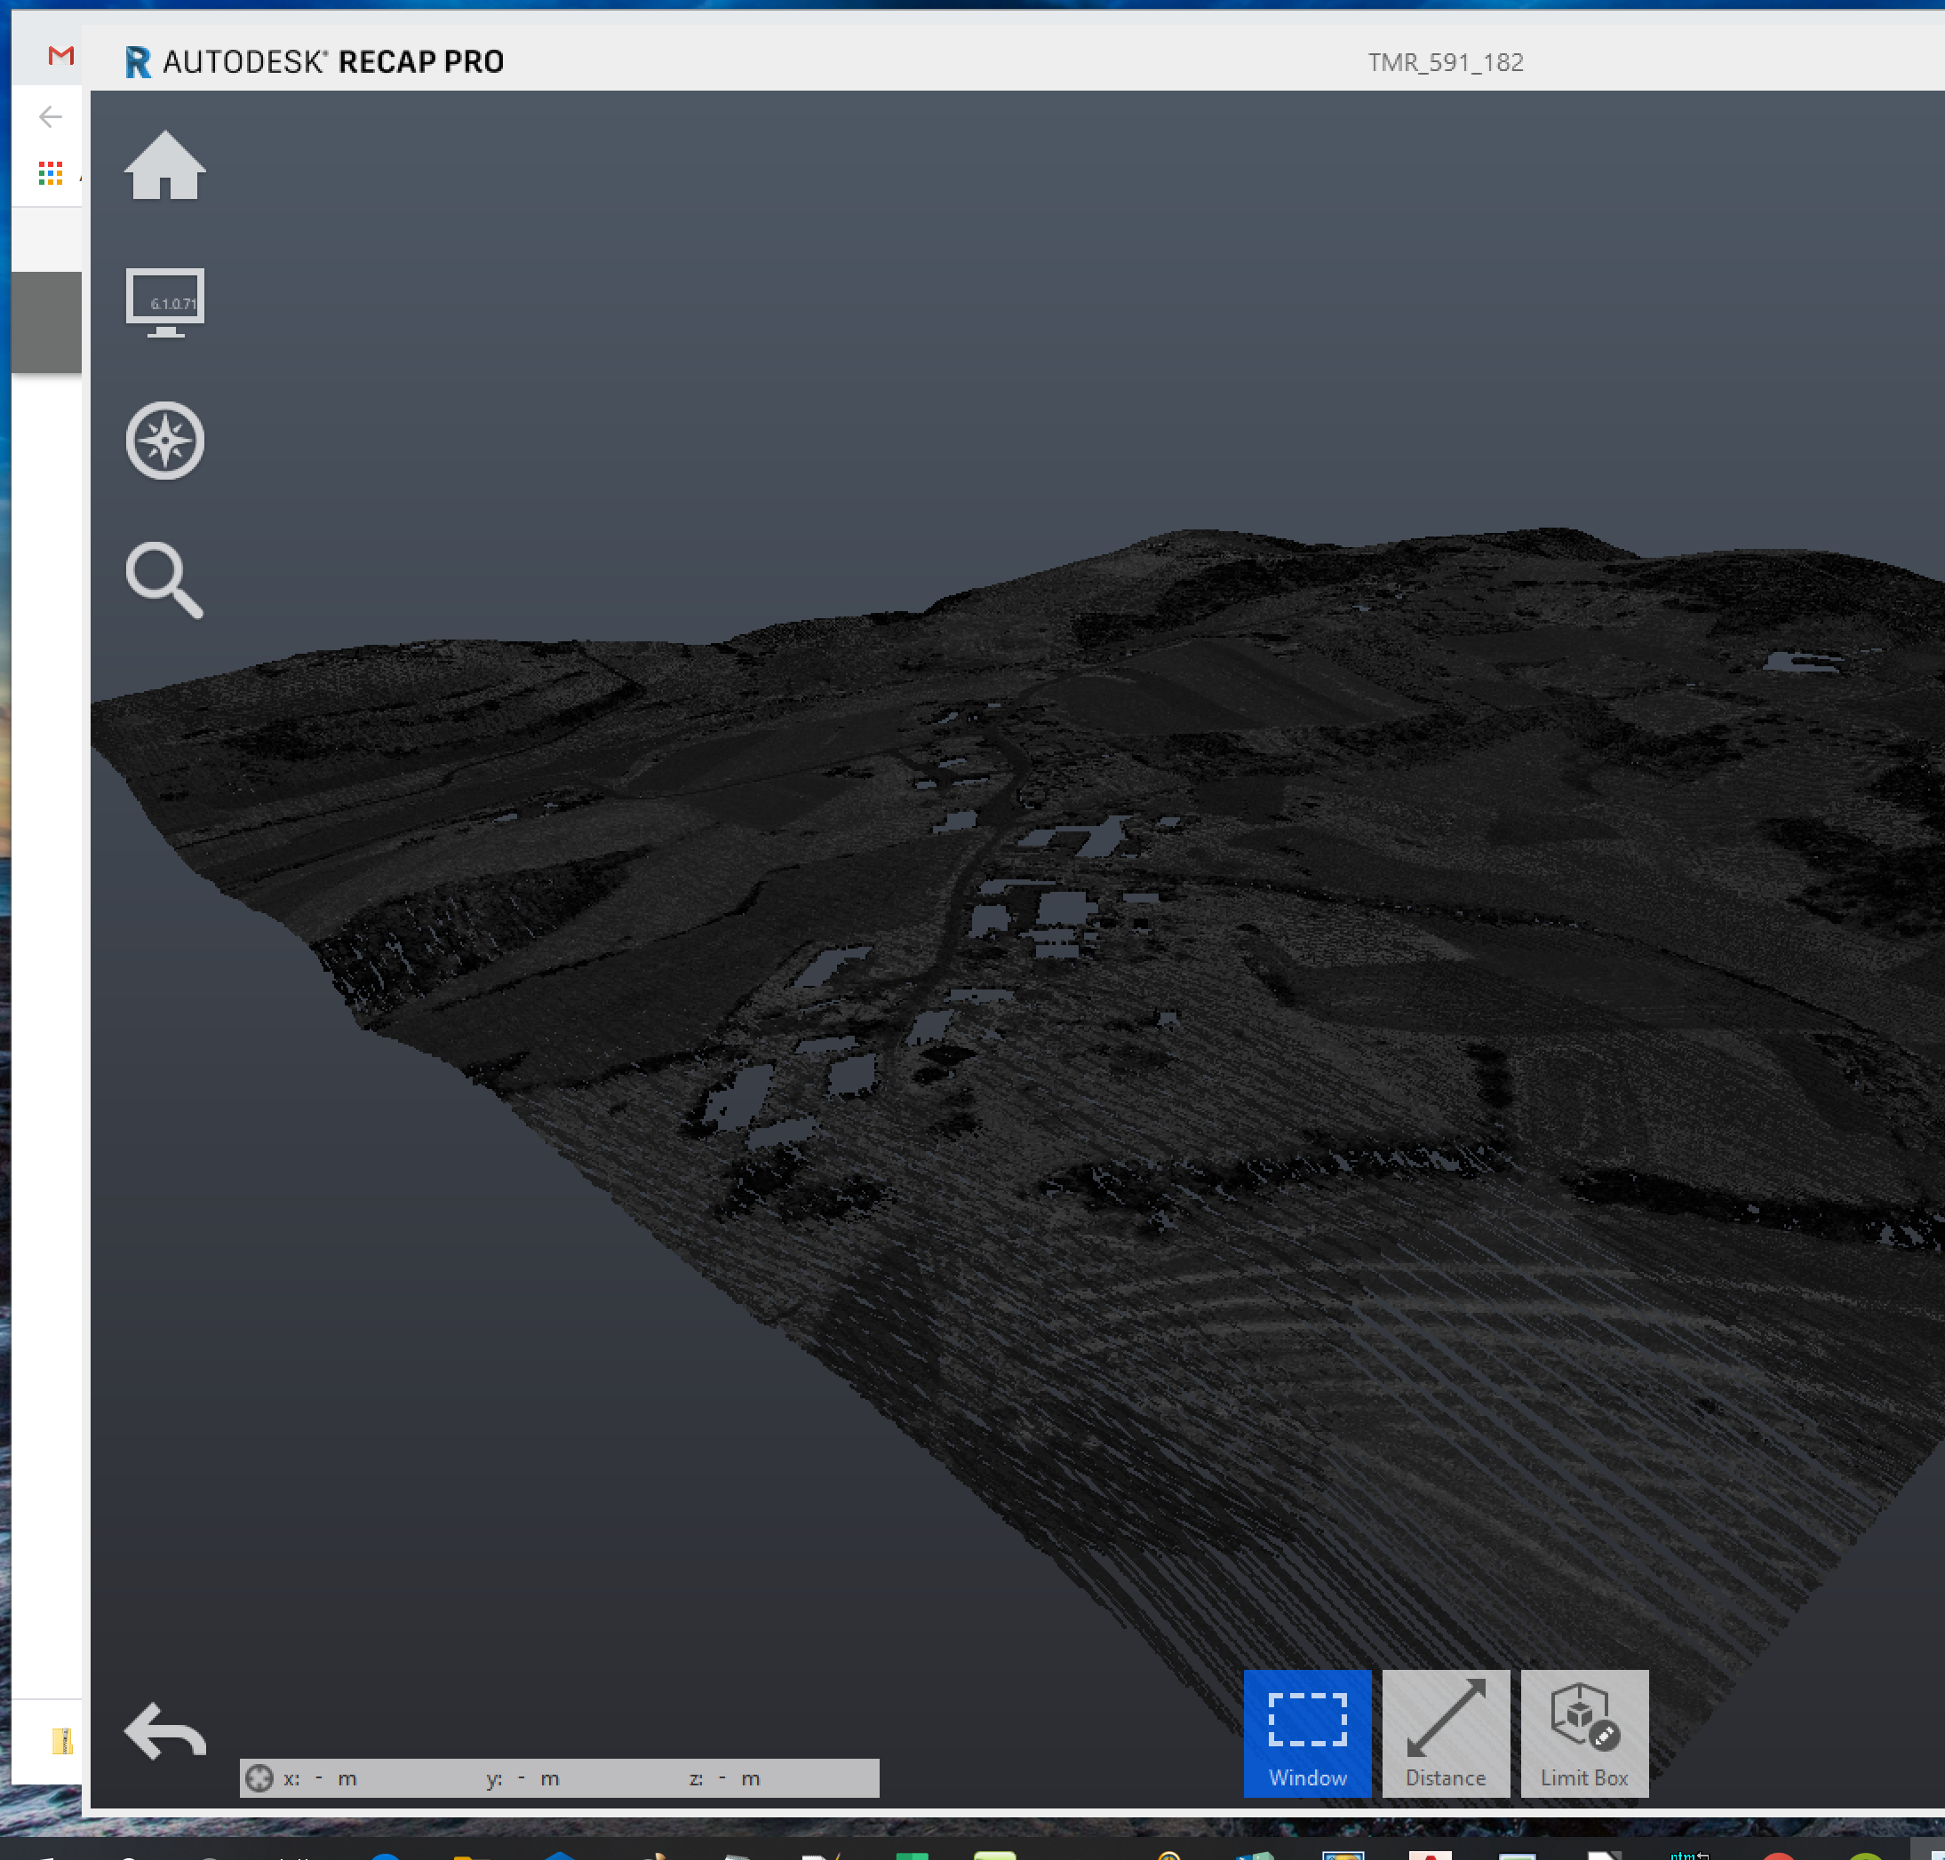Open the Limit Box tool
This screenshot has width=1945, height=1860.
tap(1584, 1732)
